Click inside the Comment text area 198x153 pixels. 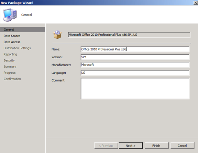tap(135, 89)
